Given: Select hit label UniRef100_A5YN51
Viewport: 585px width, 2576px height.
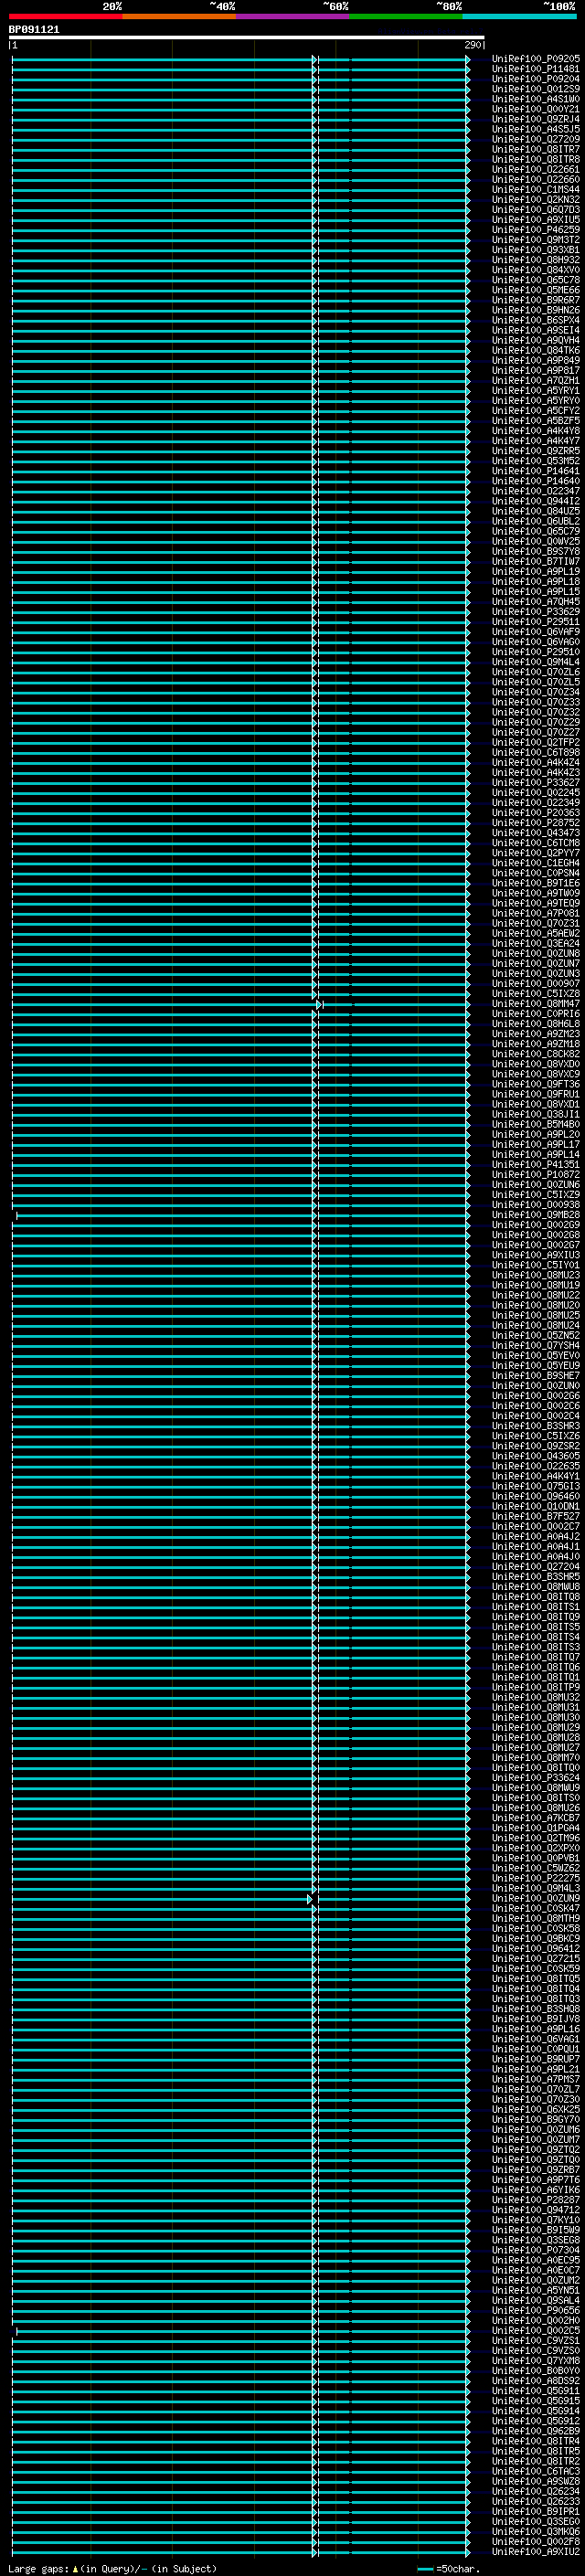Looking at the screenshot, I should click(536, 2290).
